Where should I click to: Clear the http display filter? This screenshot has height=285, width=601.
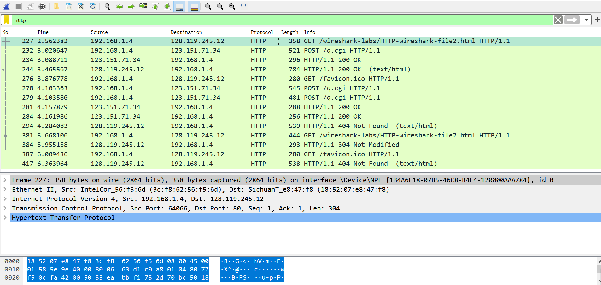[x=558, y=20]
